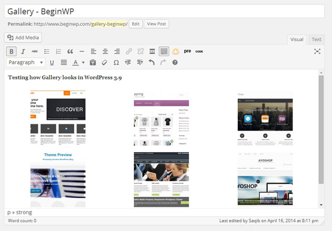Image resolution: width=332 pixels, height=231 pixels.
Task: Align text center
Action: click(105, 52)
